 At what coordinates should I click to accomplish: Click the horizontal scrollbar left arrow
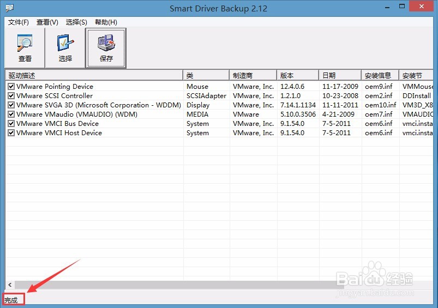click(x=10, y=285)
